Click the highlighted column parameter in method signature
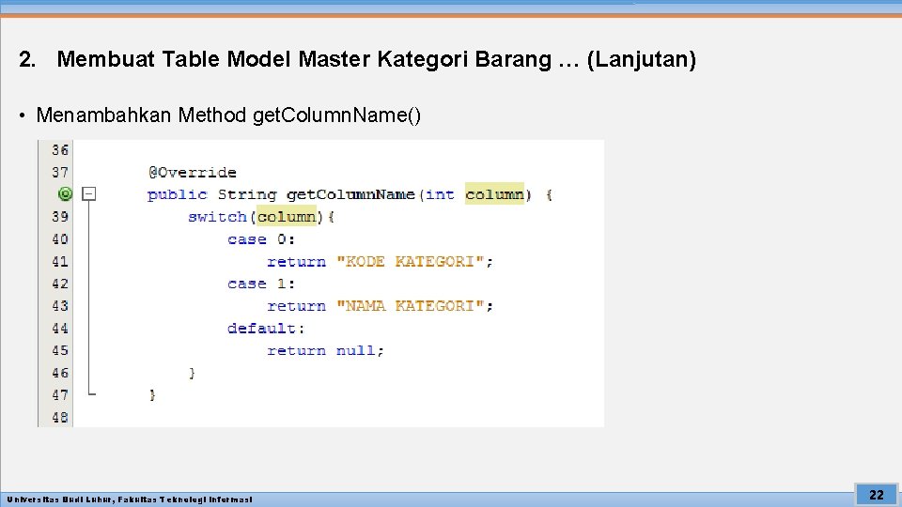This screenshot has height=507, width=902. point(495,194)
